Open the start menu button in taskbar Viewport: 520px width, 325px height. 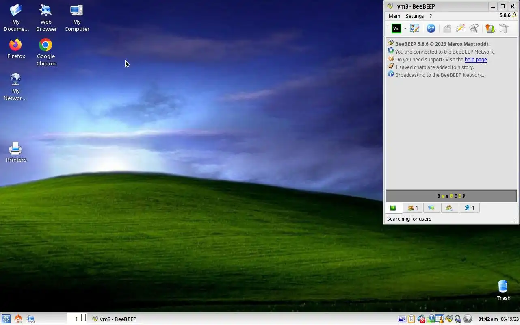coord(6,319)
